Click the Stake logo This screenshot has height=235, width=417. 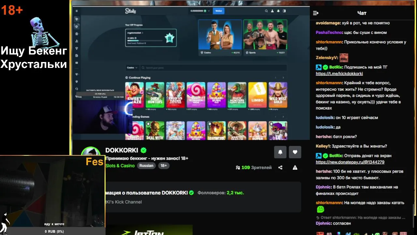(130, 11)
